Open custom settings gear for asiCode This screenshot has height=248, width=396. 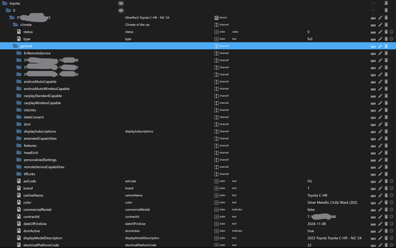(x=392, y=181)
